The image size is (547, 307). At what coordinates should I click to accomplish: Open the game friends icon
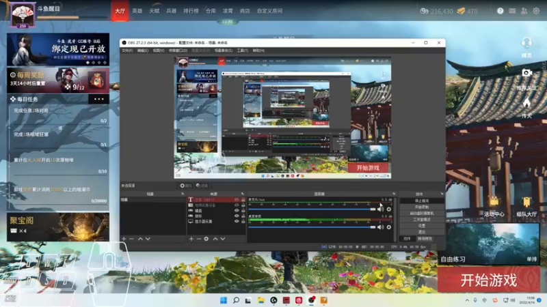pyautogui.click(x=524, y=11)
